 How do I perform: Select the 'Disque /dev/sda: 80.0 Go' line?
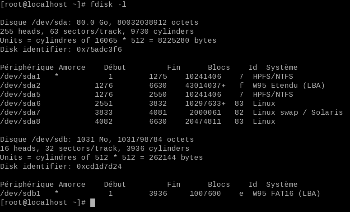point(99,23)
